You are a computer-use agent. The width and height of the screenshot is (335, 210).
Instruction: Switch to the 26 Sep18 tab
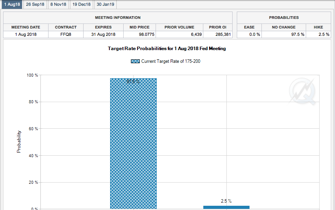(35, 4)
